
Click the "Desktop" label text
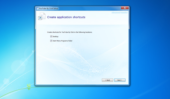(56, 37)
